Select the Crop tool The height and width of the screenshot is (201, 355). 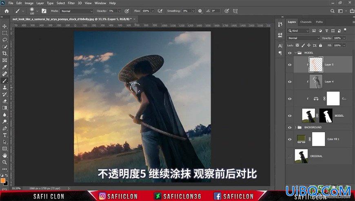pyautogui.click(x=4, y=53)
